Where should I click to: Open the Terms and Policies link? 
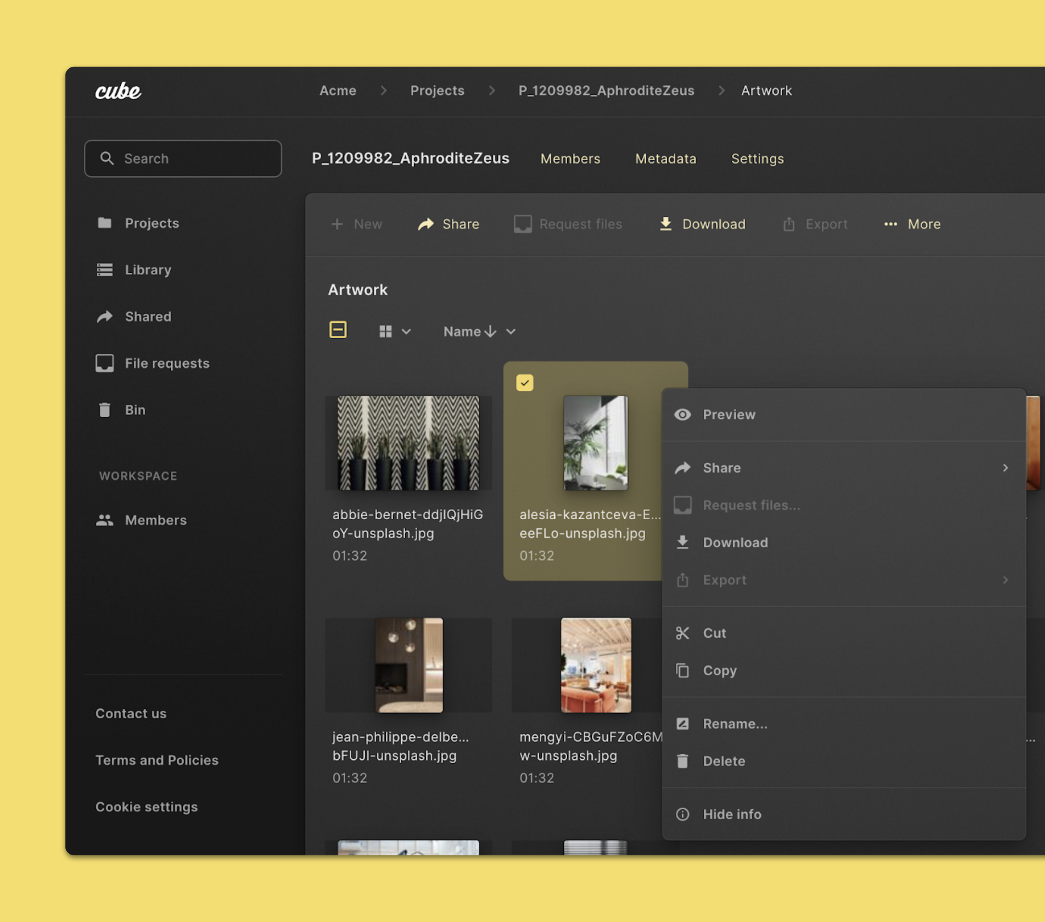click(x=156, y=760)
